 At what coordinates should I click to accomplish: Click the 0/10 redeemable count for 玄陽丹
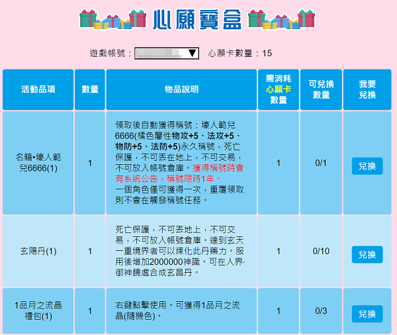(x=321, y=252)
